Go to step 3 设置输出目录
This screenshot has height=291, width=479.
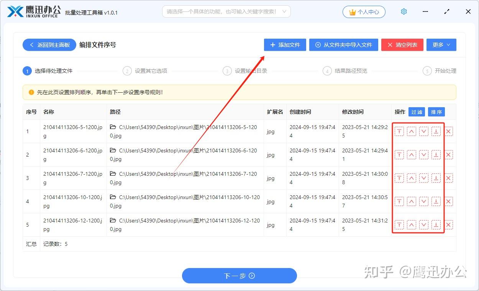245,71
